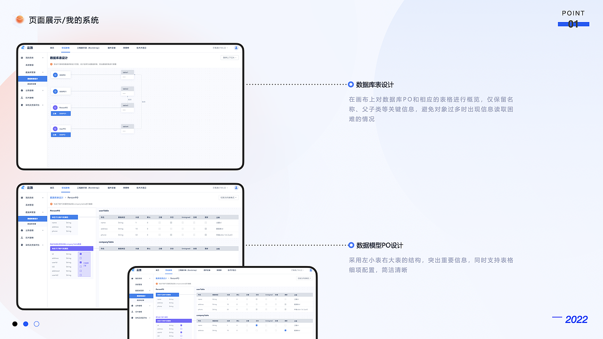
Task: Open the user avatar in the top mockup
Action: 236,48
